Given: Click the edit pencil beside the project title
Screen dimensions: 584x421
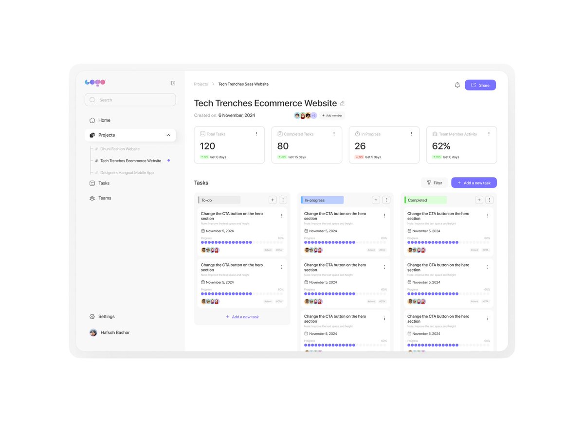Looking at the screenshot, I should [x=343, y=103].
